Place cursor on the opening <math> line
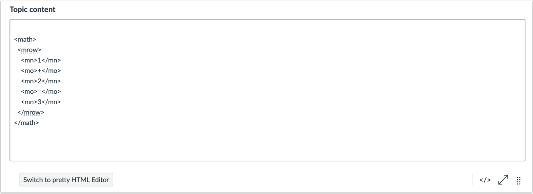The height and width of the screenshot is (194, 533). click(x=26, y=39)
